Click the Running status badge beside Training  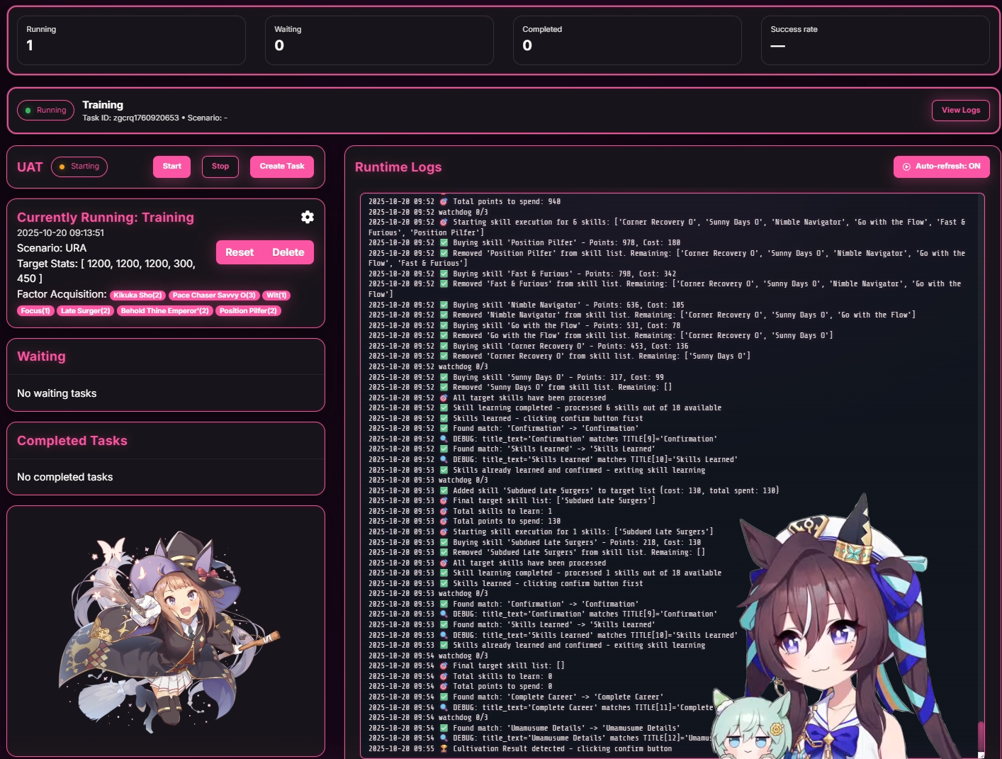[45, 111]
